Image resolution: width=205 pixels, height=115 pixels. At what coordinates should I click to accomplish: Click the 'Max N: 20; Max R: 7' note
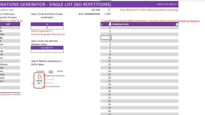coord(167,4)
